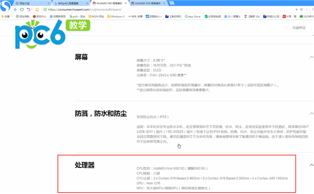This screenshot has width=314, height=194.
Task: Open the App Store bookmark
Action: click(193, 16)
